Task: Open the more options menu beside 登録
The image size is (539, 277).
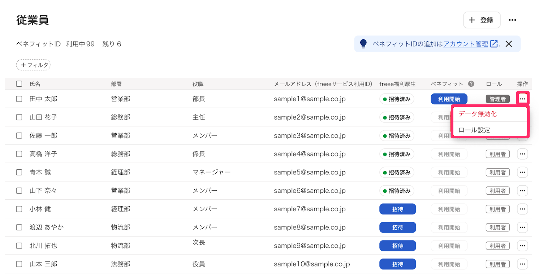Action: coord(512,20)
